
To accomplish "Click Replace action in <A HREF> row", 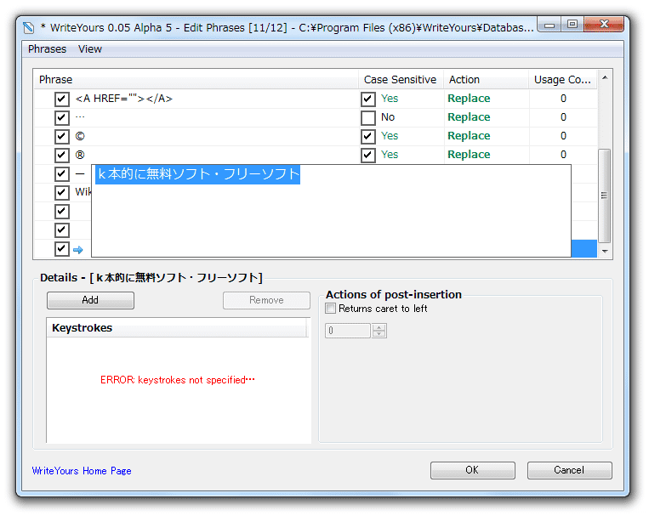I will 469,99.
